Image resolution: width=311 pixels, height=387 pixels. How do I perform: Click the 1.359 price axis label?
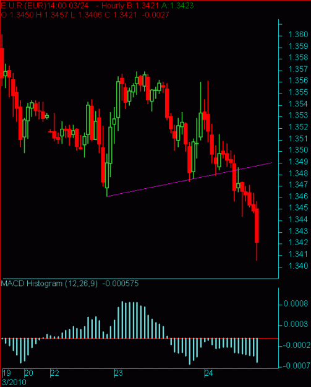(298, 46)
